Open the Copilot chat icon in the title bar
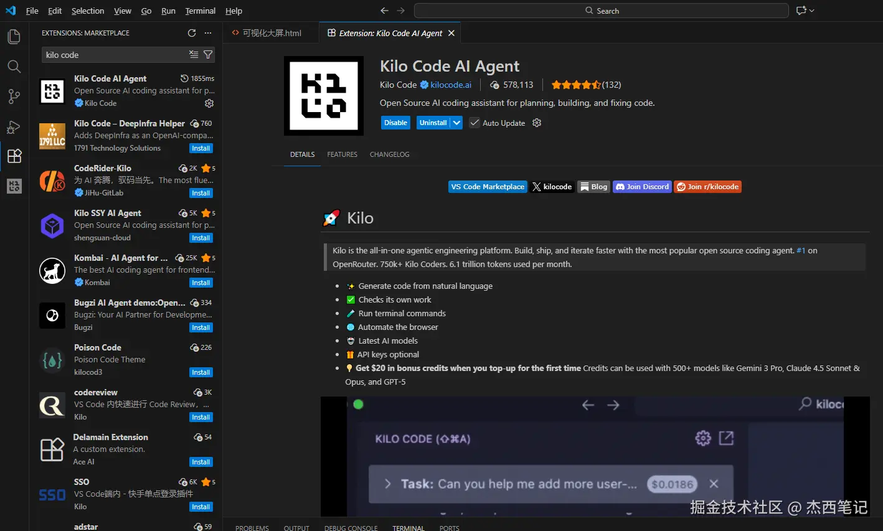The height and width of the screenshot is (531, 883). (x=801, y=11)
